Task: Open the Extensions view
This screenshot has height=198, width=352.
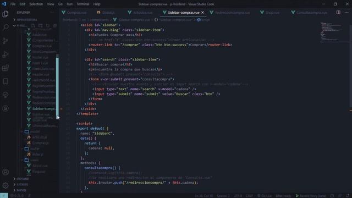Action: tap(5, 68)
